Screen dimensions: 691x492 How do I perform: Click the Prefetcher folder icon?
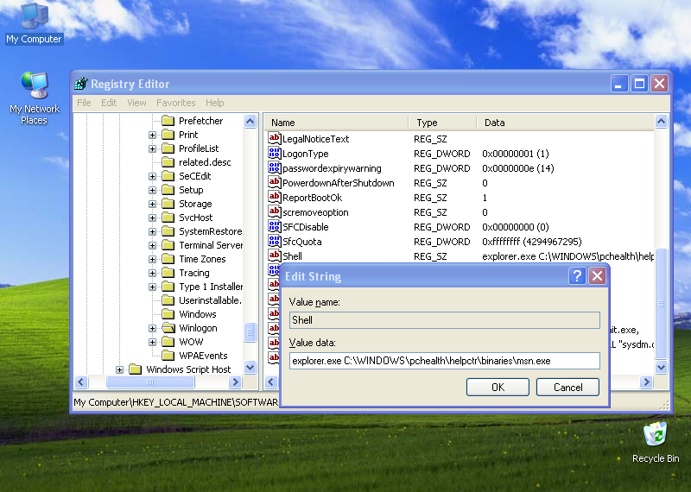click(168, 121)
